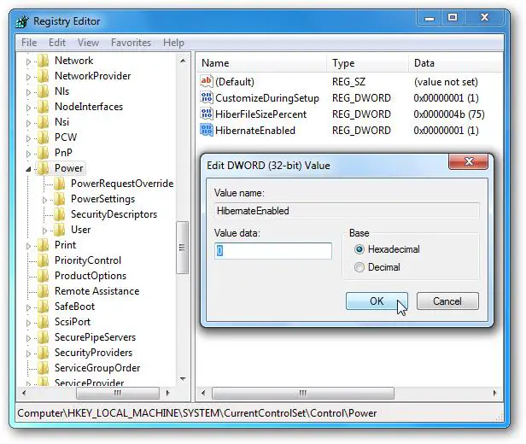Click the Registry Editor app icon in title bar
The height and width of the screenshot is (444, 526).
22,21
